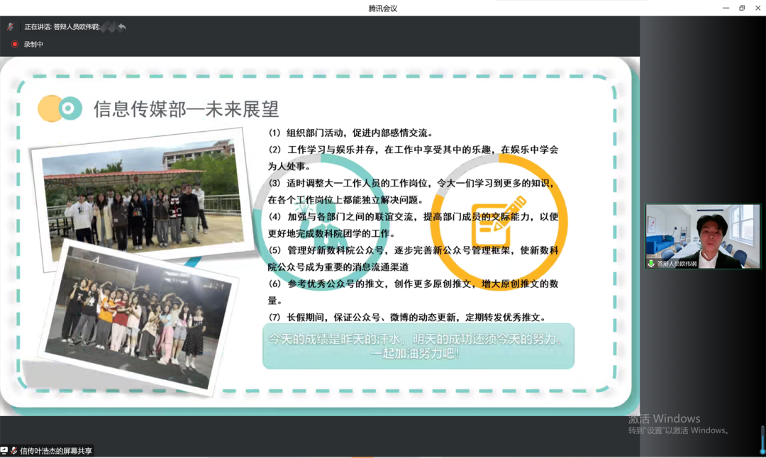766x458 pixels.
Task: Click the top daytime group photo on slide
Action: tap(142, 197)
